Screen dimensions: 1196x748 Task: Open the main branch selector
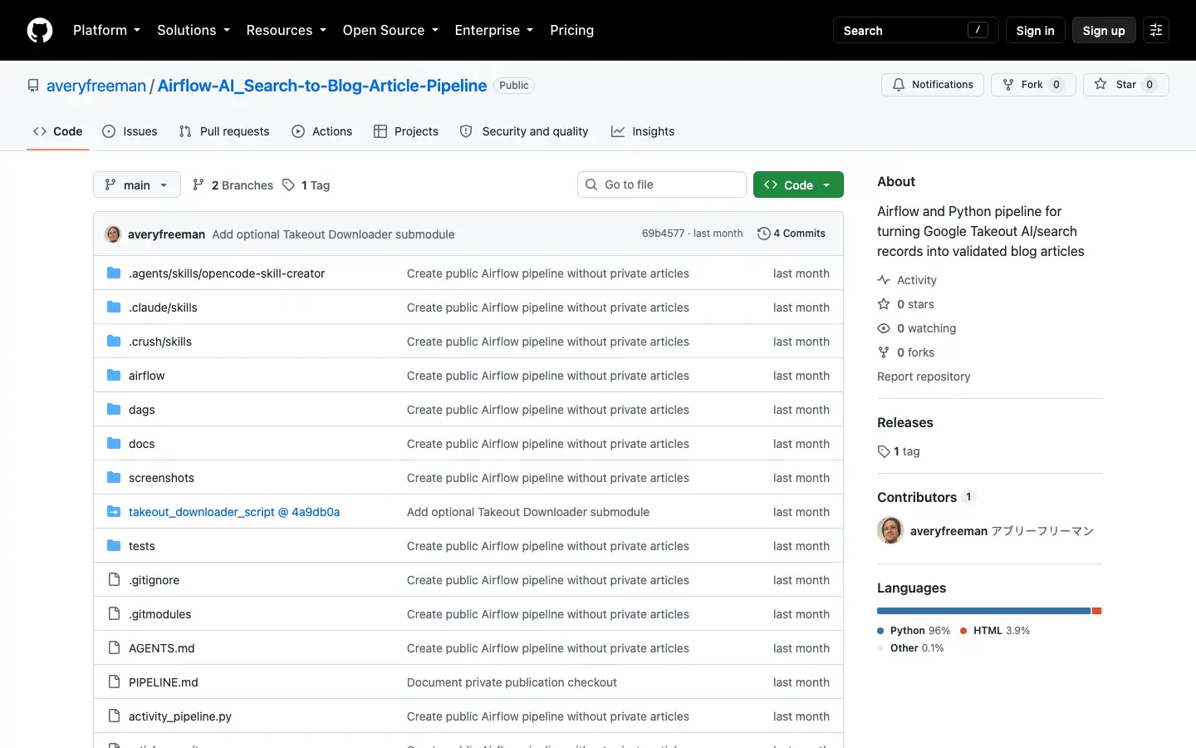(137, 185)
